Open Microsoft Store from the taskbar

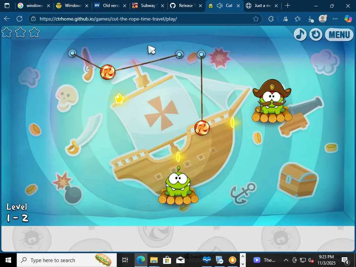pos(167,260)
